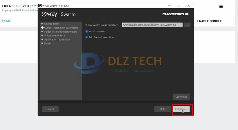Viewport: 238px width, 130px height.
Task: Toggle Add firewall exceptions checkbox
Action: click(87, 37)
